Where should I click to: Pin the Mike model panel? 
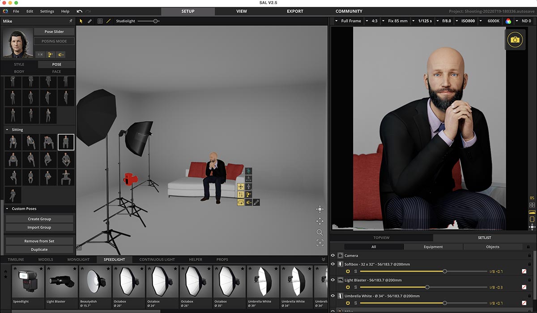click(x=70, y=21)
